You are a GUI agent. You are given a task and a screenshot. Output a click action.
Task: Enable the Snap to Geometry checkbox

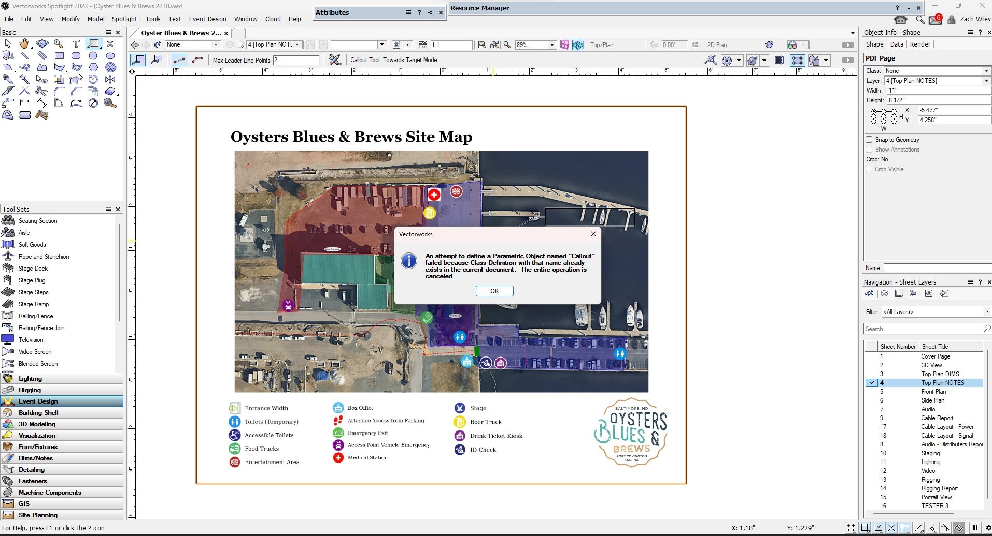869,140
